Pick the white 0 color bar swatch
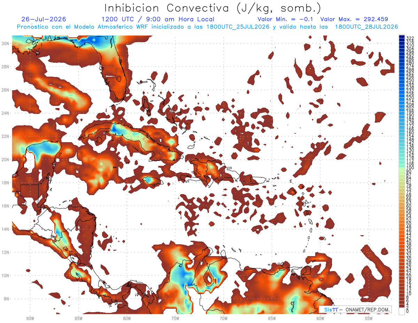 click(x=402, y=311)
